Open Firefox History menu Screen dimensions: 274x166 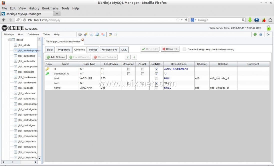pos(34,9)
